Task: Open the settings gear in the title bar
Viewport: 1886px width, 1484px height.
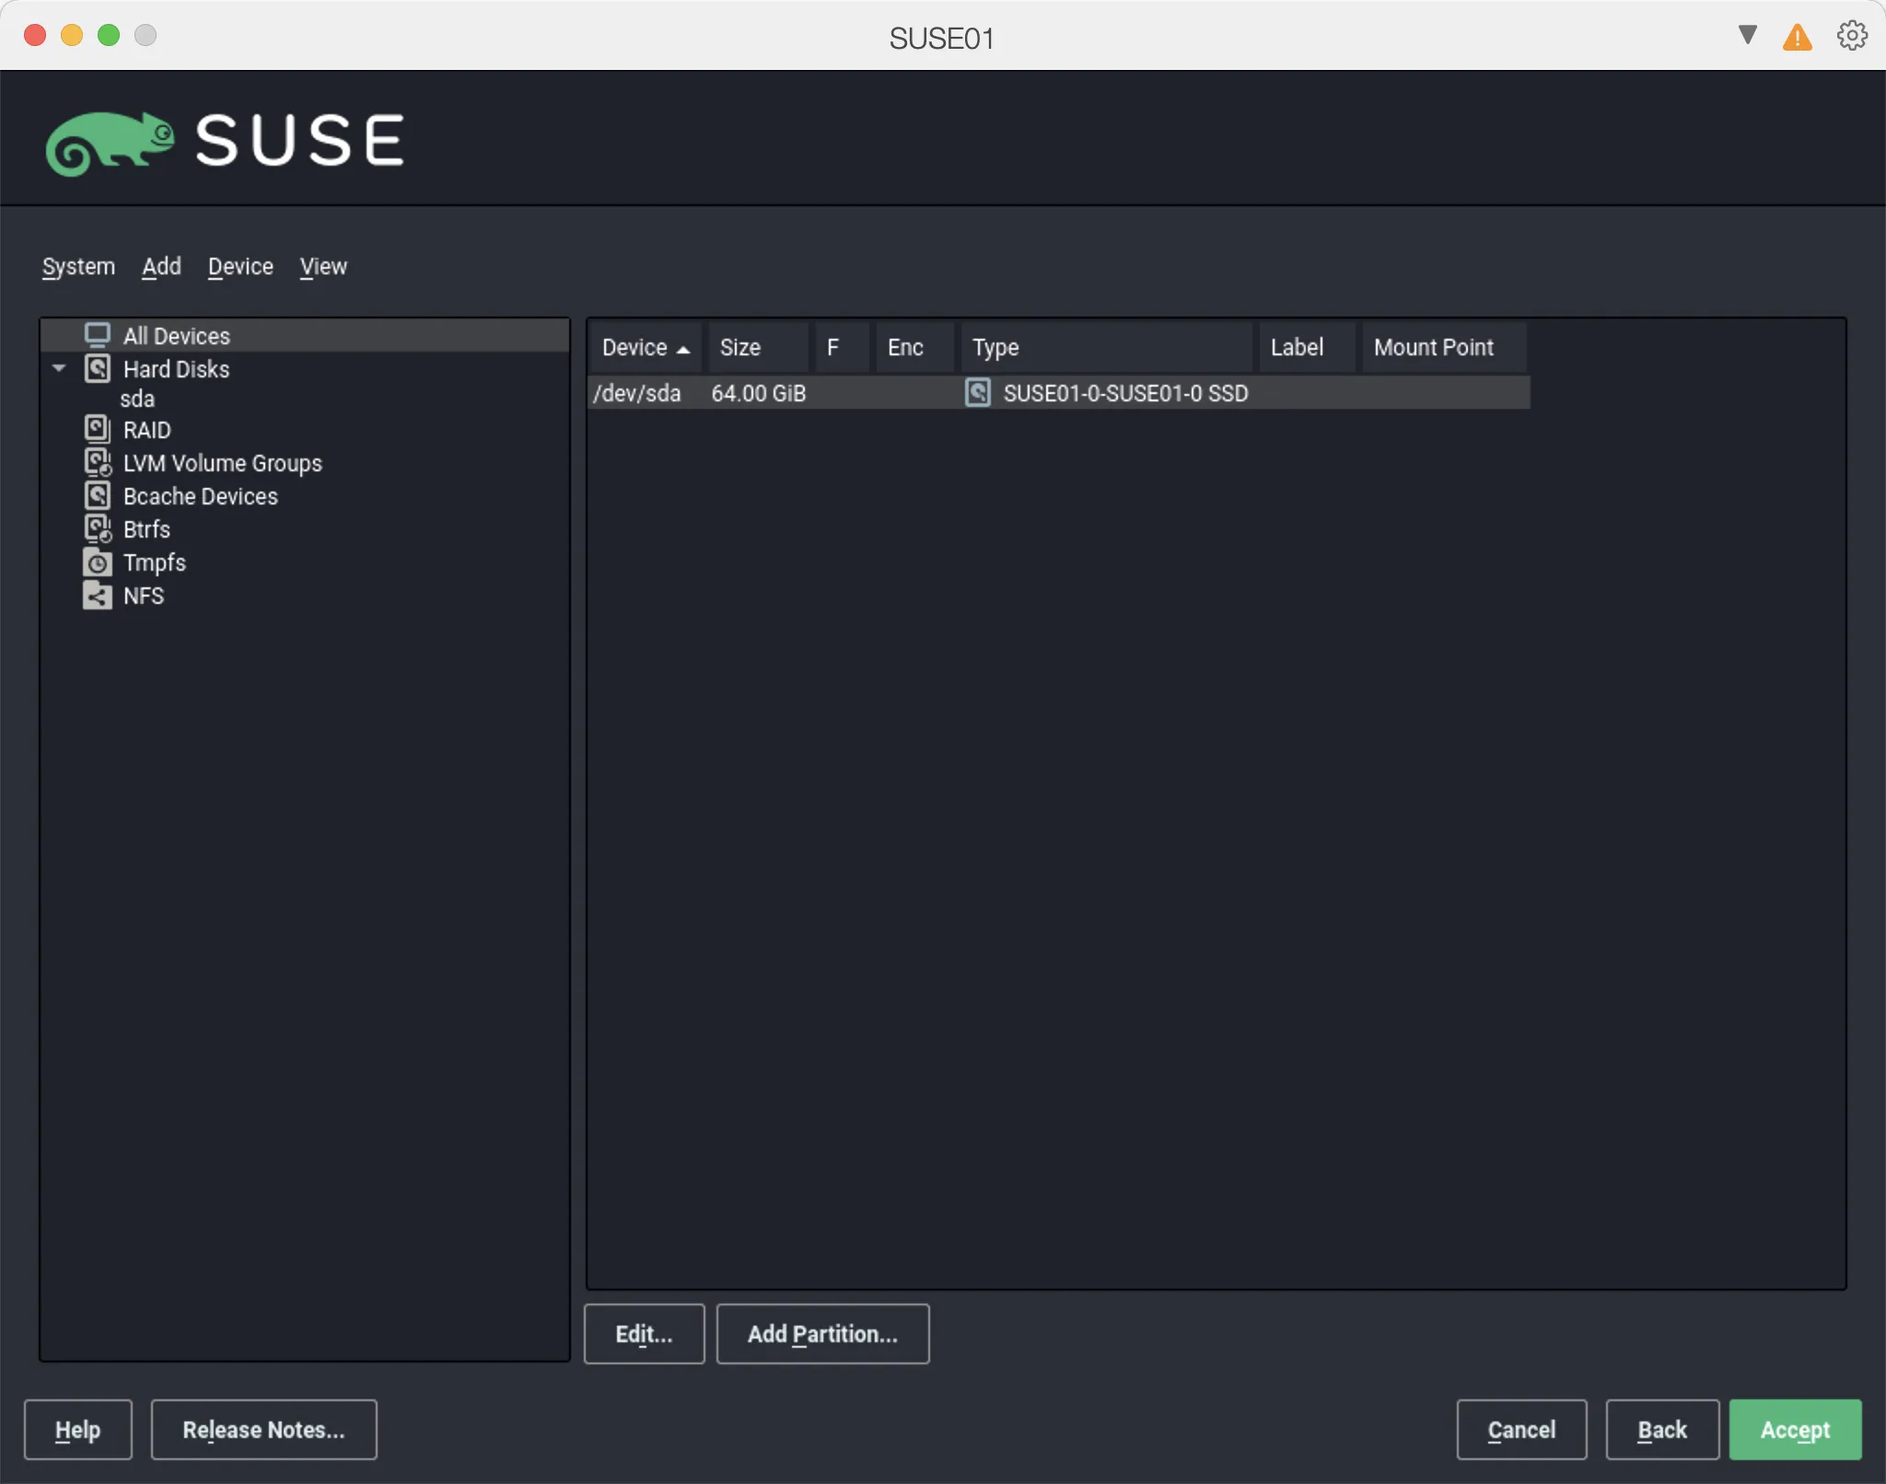Action: click(1850, 35)
